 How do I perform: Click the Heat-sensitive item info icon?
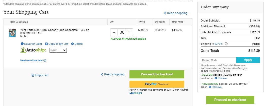(45, 60)
